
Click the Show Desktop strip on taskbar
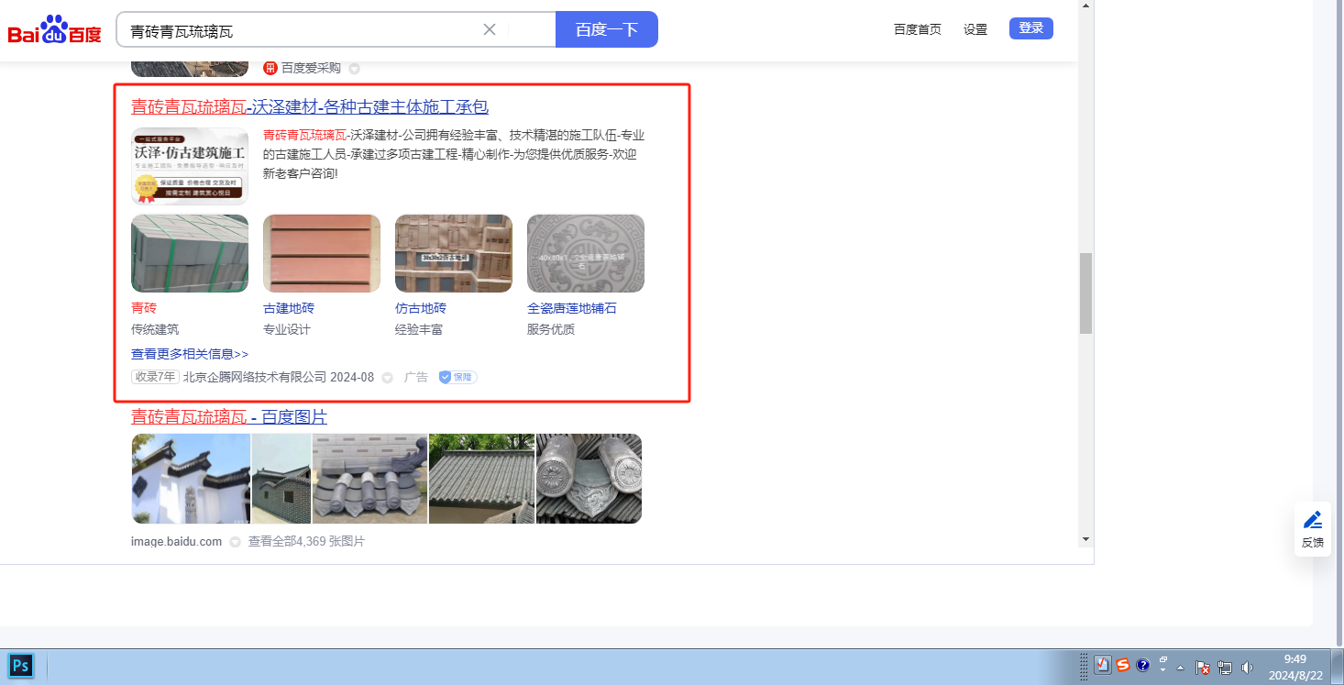click(x=1338, y=667)
